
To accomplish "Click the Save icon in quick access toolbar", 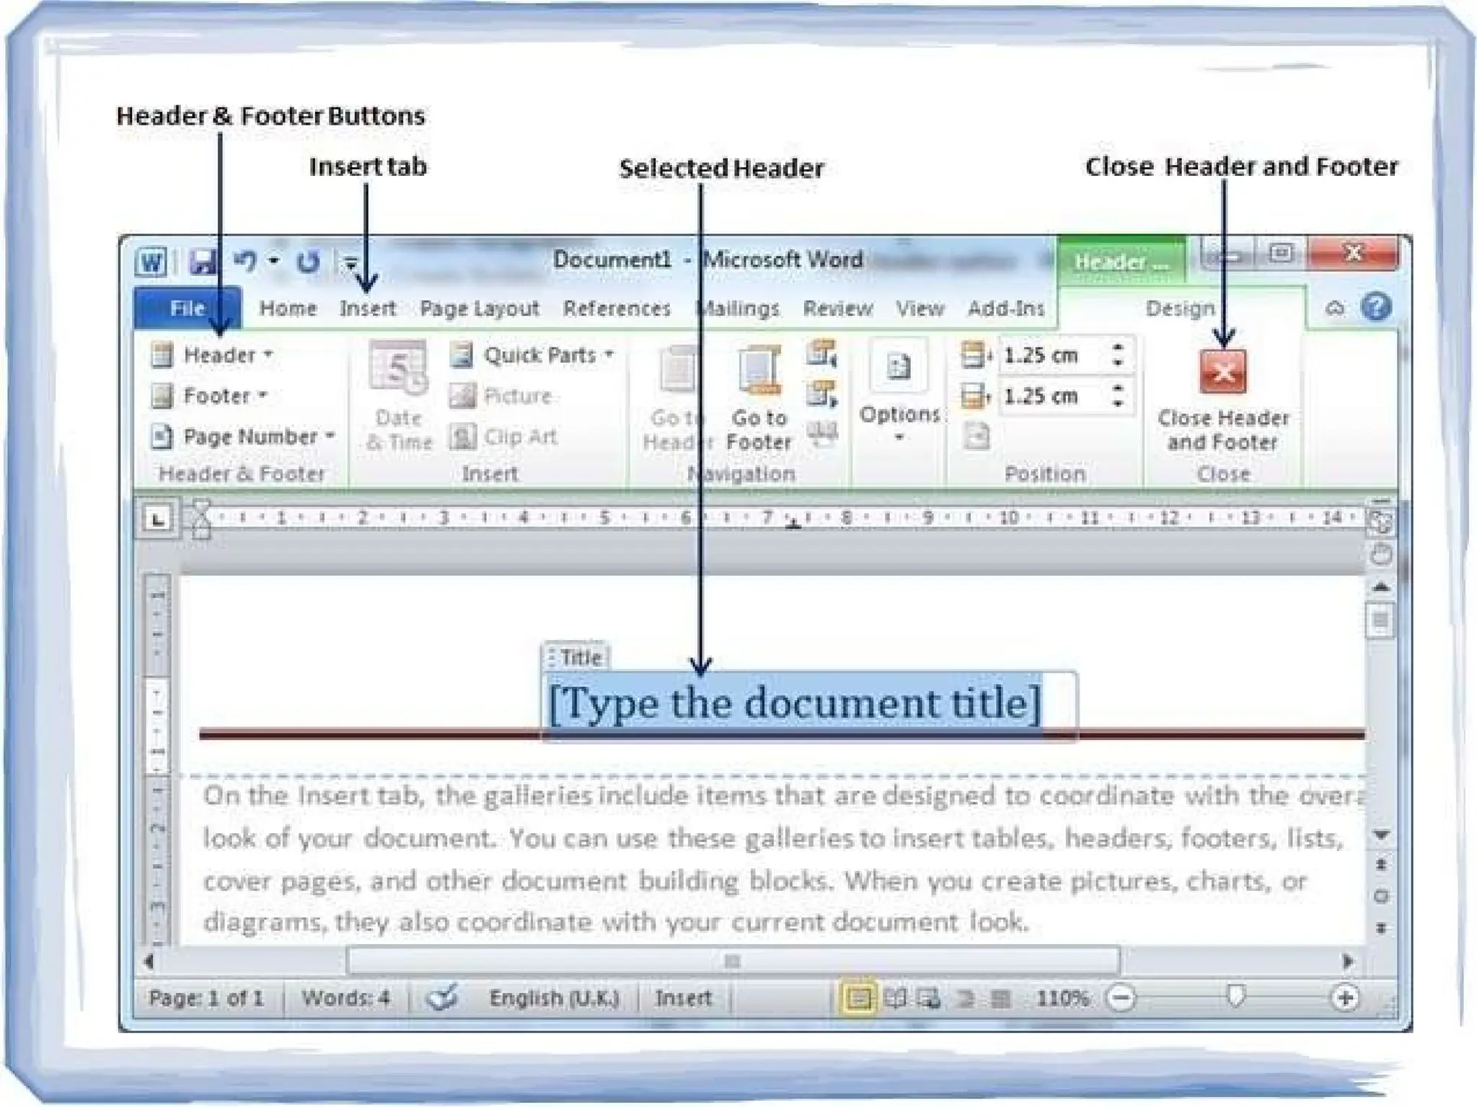I will click(x=203, y=262).
